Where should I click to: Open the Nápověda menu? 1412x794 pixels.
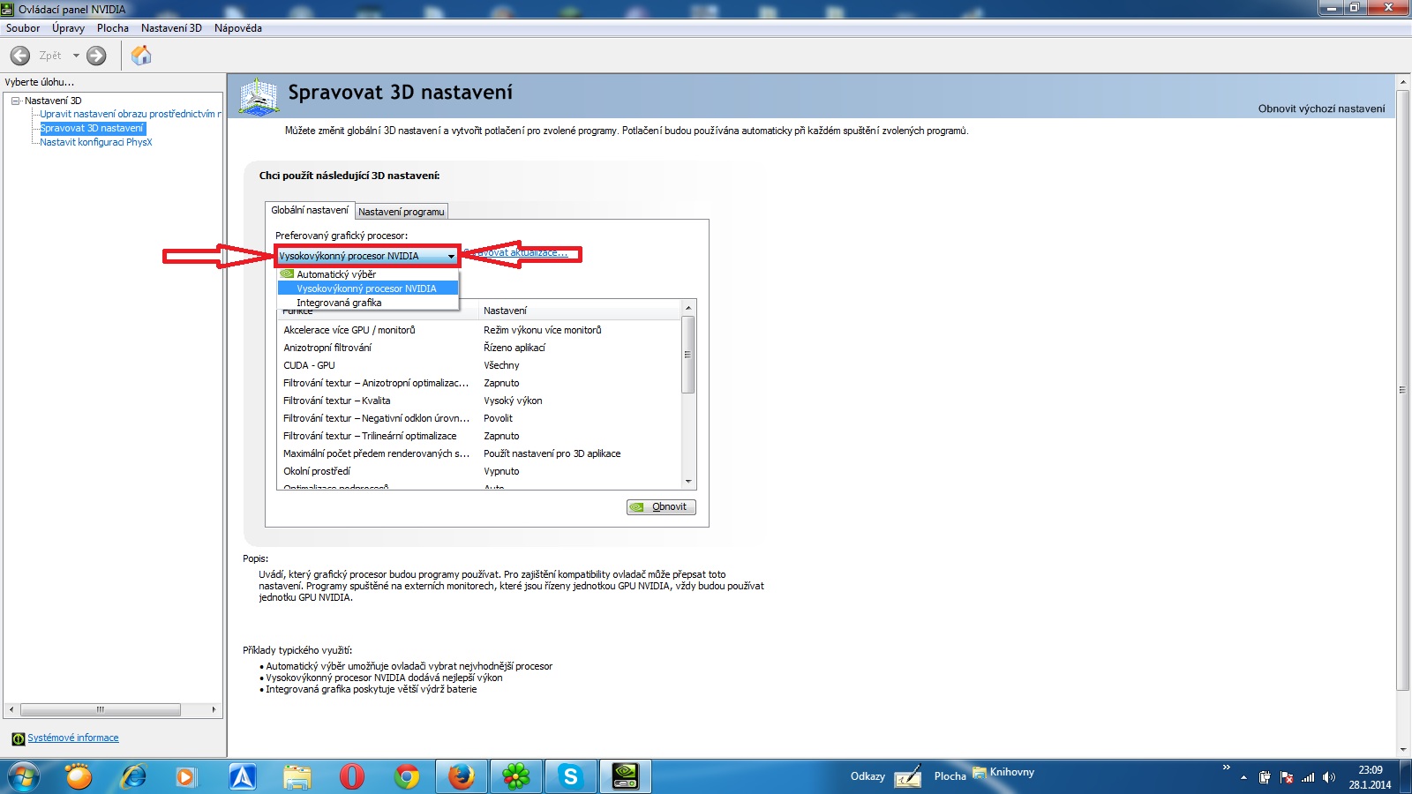pyautogui.click(x=238, y=28)
